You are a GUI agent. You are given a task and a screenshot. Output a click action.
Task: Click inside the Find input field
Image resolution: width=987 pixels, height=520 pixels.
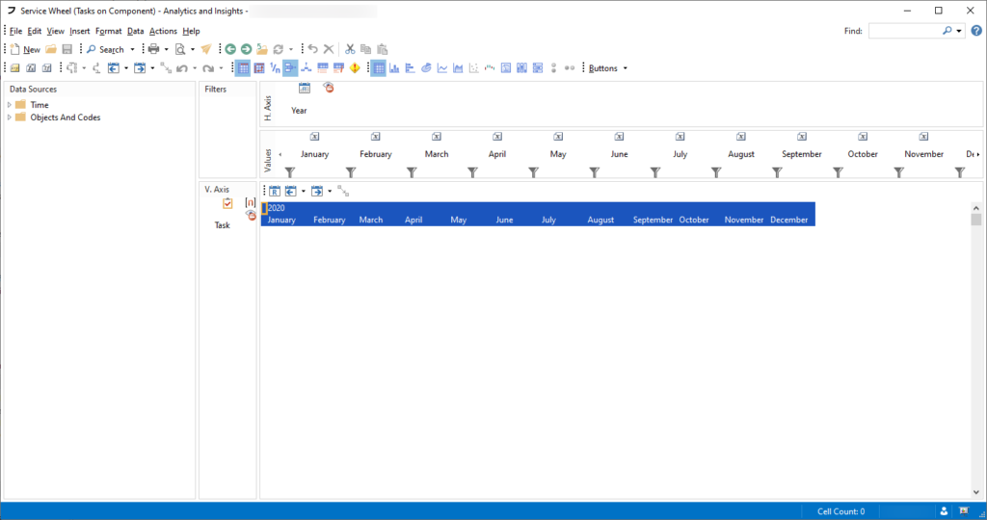904,31
